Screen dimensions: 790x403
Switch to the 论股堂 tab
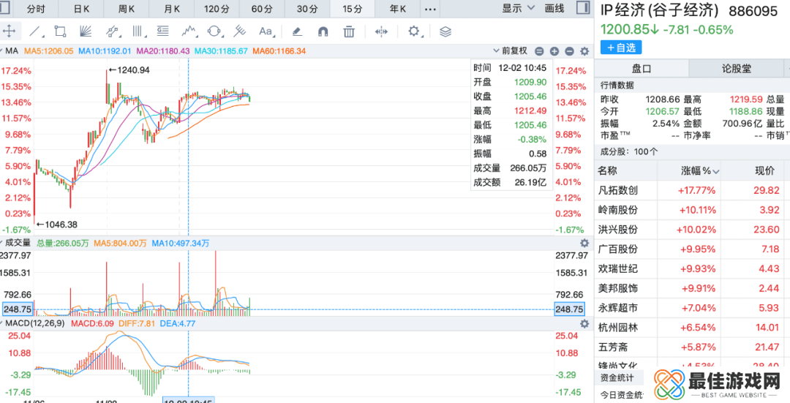(x=737, y=69)
